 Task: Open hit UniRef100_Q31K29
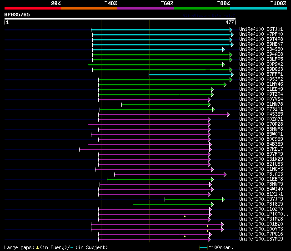pyautogui.click(x=261, y=159)
